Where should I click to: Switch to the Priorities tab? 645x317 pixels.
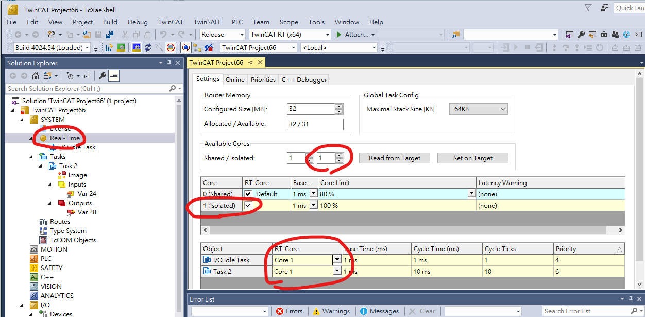[x=263, y=79]
